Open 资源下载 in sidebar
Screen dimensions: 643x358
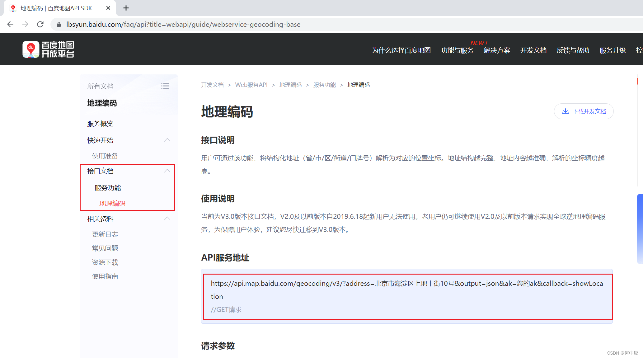point(105,262)
